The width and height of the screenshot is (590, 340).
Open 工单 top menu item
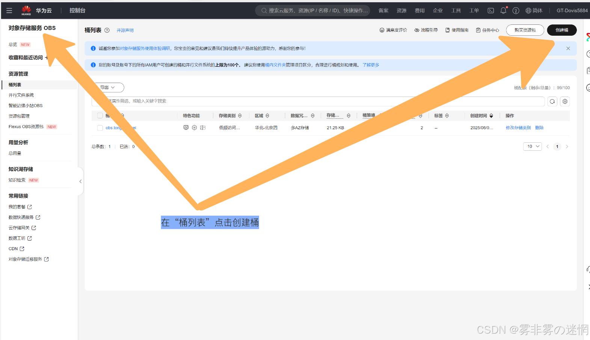click(474, 11)
